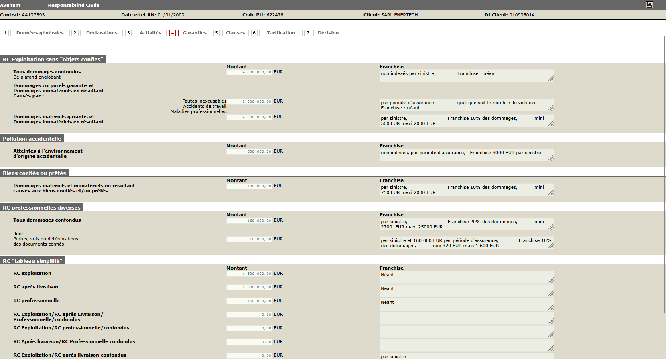
Task: Click 'RC "tableau simplifié"' section header
Action: (x=32, y=261)
